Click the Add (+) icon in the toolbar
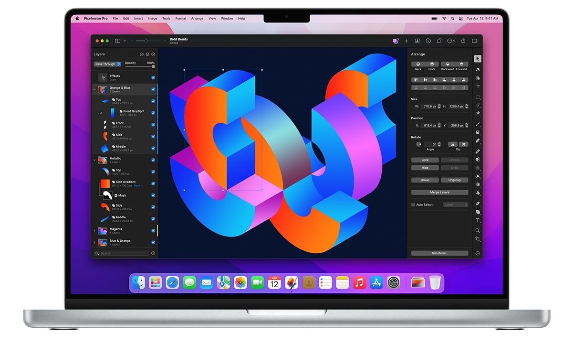This screenshot has height=343, width=574. coord(406,41)
